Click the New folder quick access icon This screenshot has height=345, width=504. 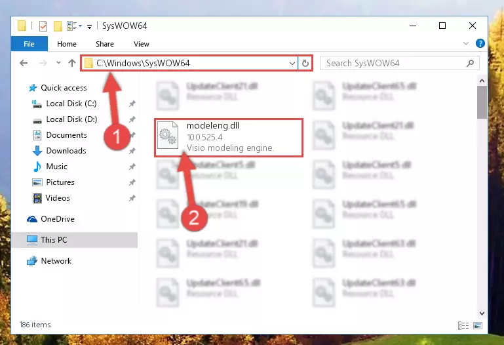[x=58, y=26]
